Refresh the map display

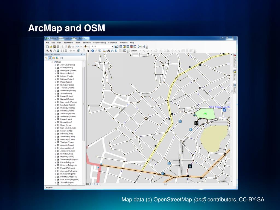click(94, 184)
